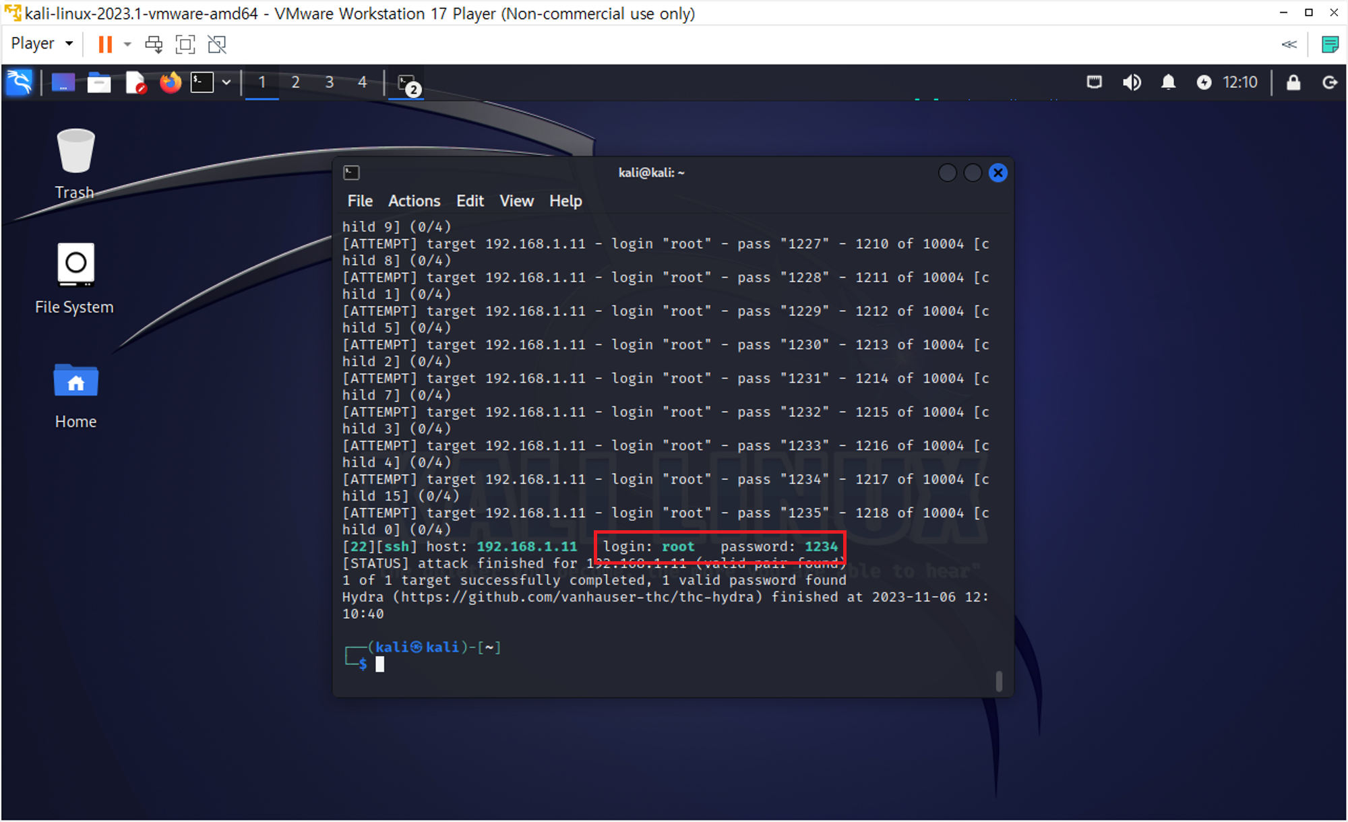This screenshot has width=1348, height=822.
Task: Click the "1 valid password found" line
Action: tap(594, 580)
